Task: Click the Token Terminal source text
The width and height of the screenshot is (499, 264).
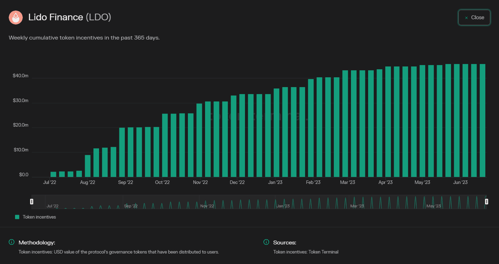Action: 305,252
